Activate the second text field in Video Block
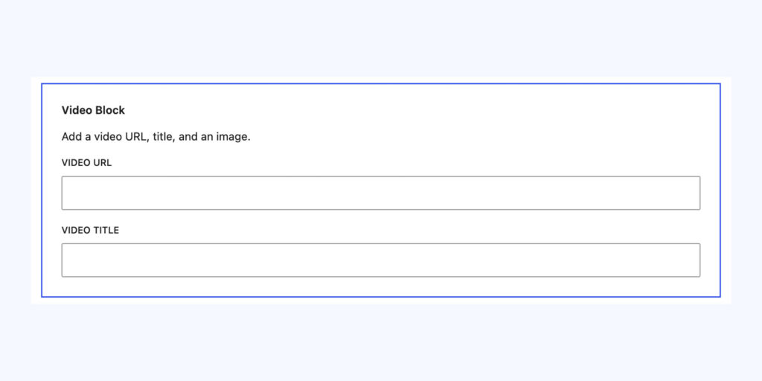The width and height of the screenshot is (762, 381). 380,260
